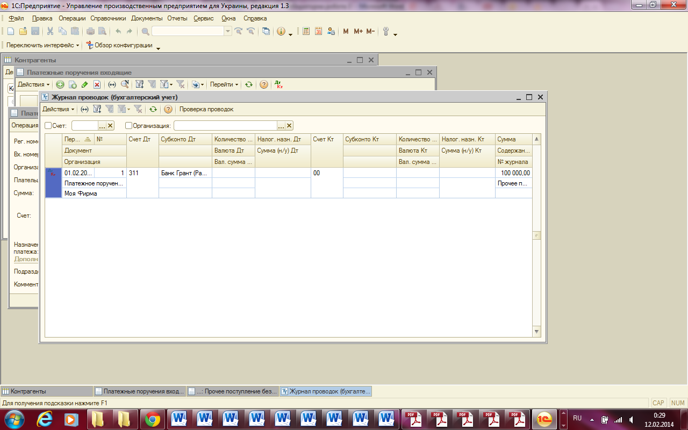Click the red delete mark icon in Платежные поручения
Viewport: 688px width, 430px height.
tap(97, 84)
